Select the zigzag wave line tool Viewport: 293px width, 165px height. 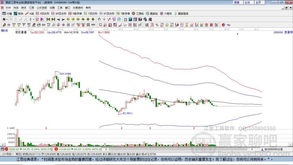(x=125, y=25)
